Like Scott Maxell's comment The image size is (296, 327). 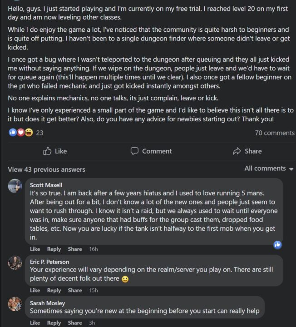[35, 249]
